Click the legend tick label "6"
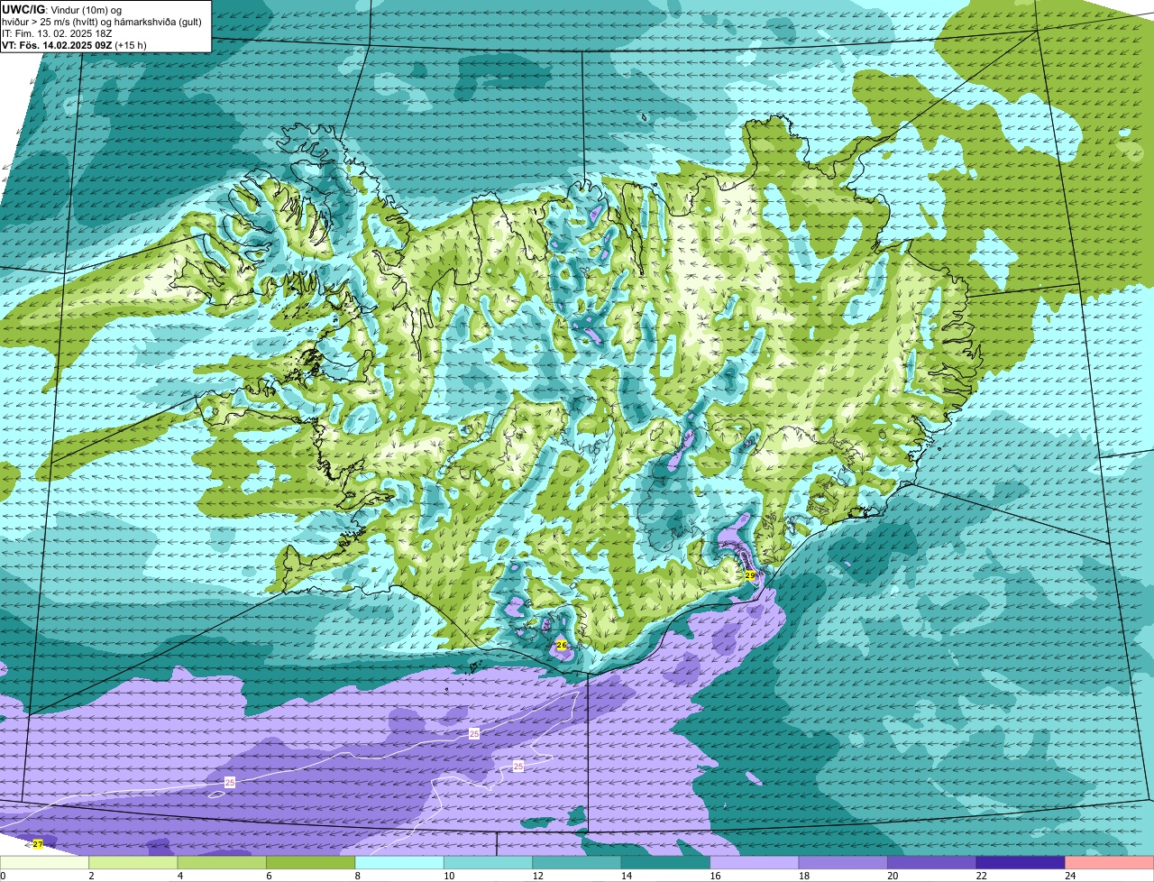 269,876
